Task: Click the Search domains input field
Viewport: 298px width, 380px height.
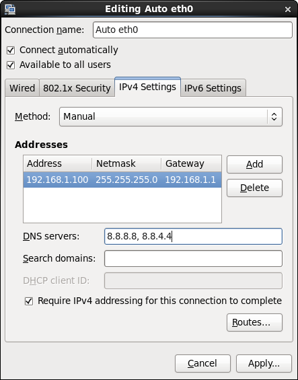Action: (x=193, y=258)
